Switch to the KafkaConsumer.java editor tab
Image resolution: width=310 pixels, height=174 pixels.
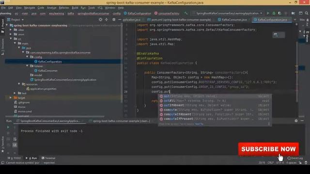tap(232, 20)
